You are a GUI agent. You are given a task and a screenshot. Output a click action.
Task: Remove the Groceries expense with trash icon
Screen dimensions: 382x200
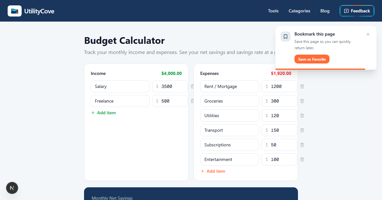pos(302,101)
